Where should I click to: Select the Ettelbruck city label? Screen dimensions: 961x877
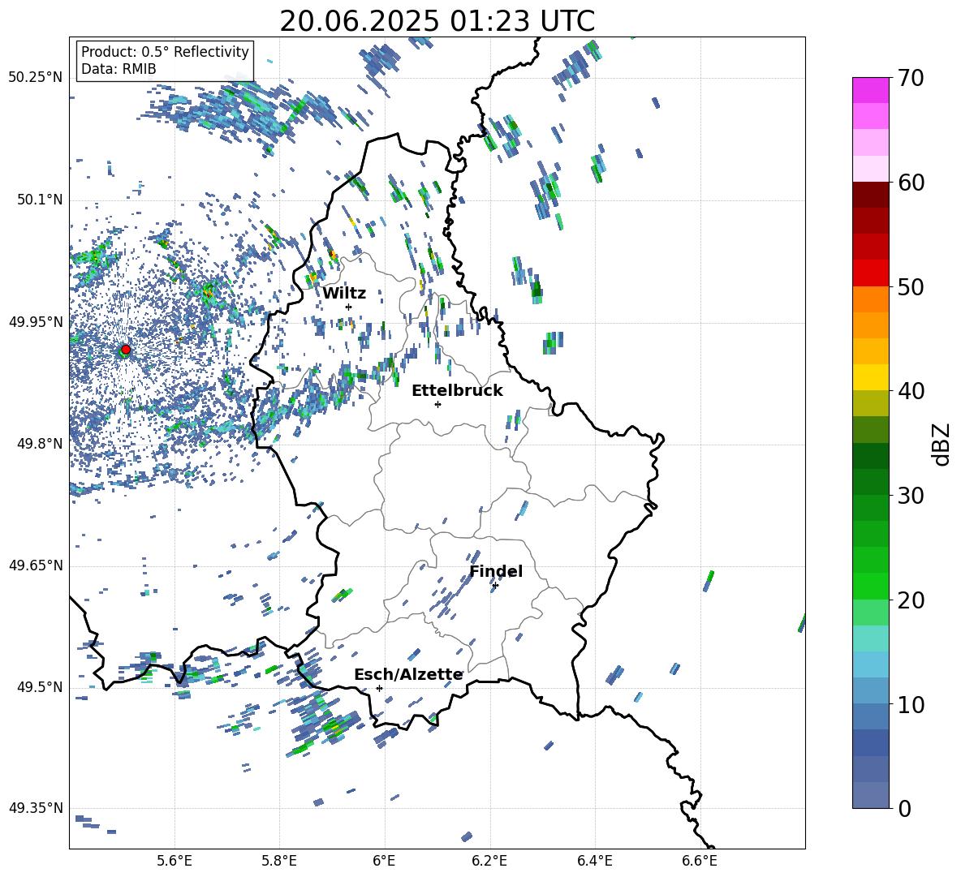coord(457,391)
